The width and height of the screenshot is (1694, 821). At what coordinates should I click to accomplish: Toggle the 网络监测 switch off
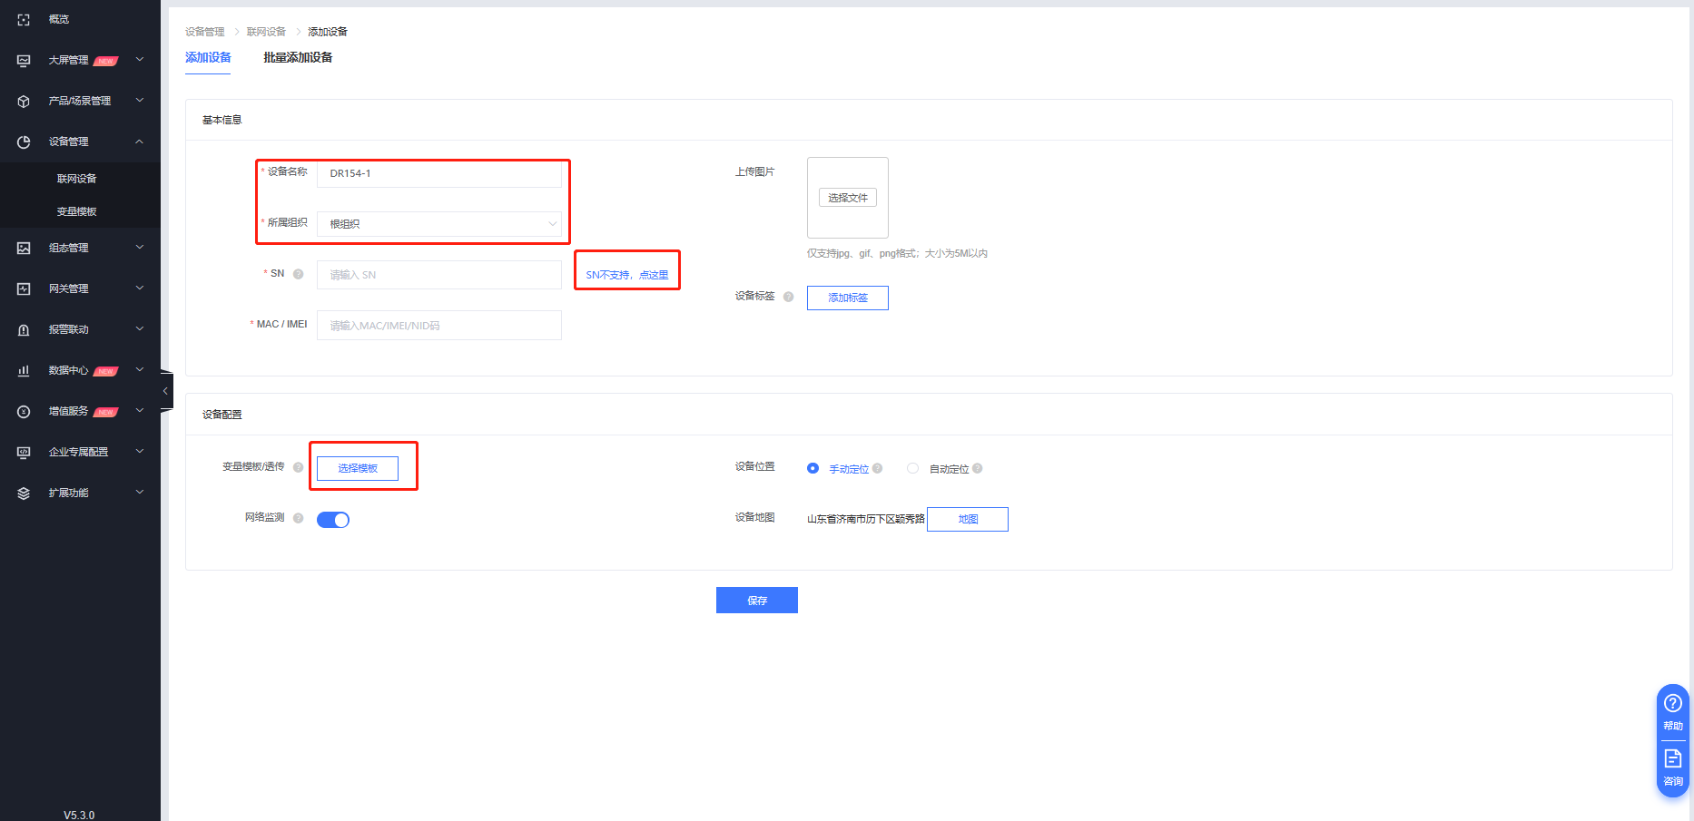point(333,520)
